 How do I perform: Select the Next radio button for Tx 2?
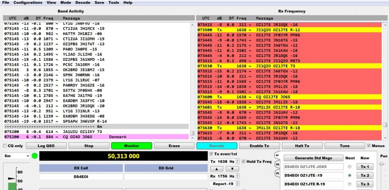click(x=350, y=175)
